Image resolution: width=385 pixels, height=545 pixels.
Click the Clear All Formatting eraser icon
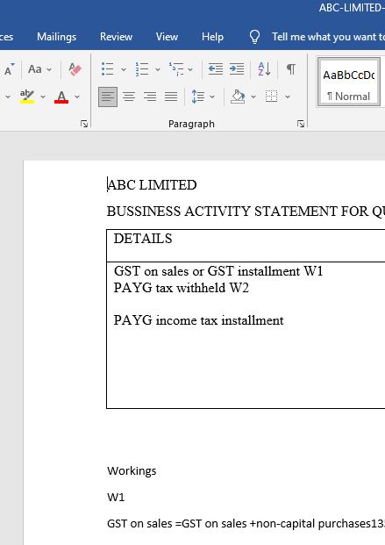click(75, 68)
